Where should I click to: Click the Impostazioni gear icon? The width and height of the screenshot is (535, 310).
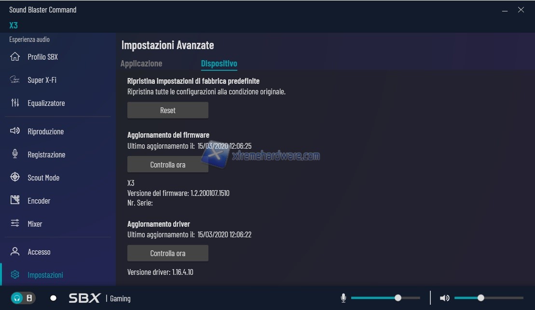[15, 274]
